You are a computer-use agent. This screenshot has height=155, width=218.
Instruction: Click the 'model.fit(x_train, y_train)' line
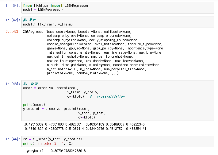[48, 24]
